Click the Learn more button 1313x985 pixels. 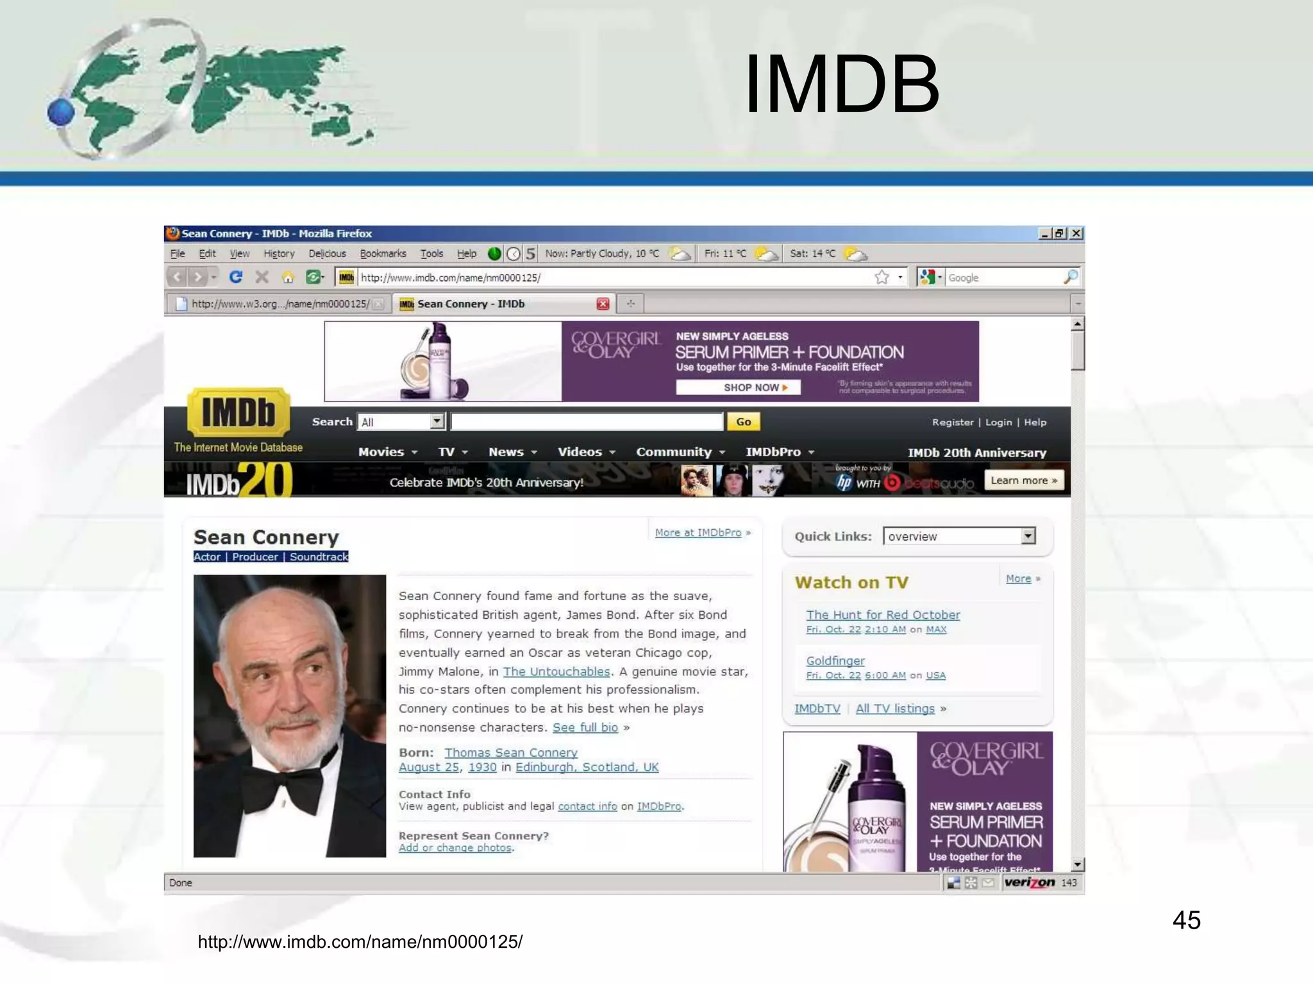[x=1024, y=480]
